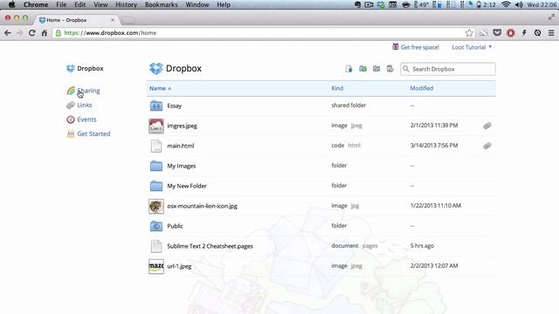559x314 pixels.
Task: Open the Chrome hamburger menu
Action: coord(551,33)
